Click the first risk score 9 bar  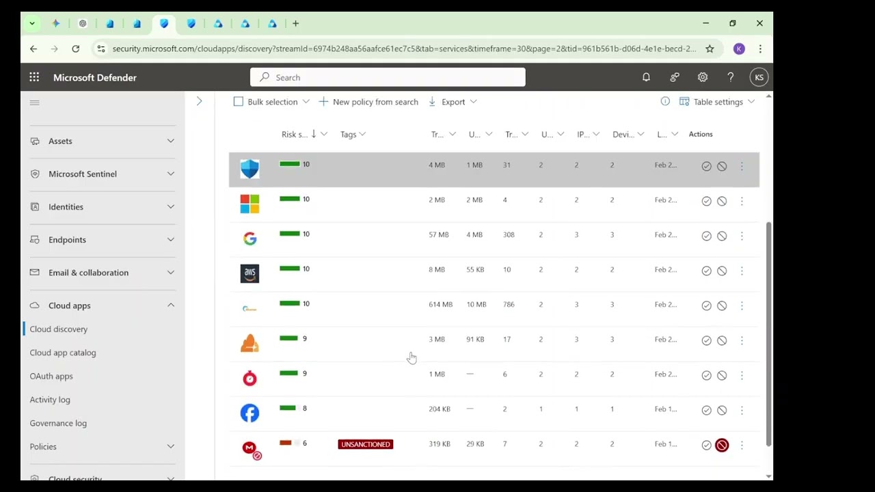(x=289, y=338)
